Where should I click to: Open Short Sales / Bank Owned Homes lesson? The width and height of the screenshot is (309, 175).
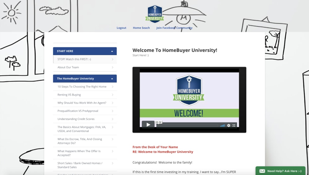(85, 165)
